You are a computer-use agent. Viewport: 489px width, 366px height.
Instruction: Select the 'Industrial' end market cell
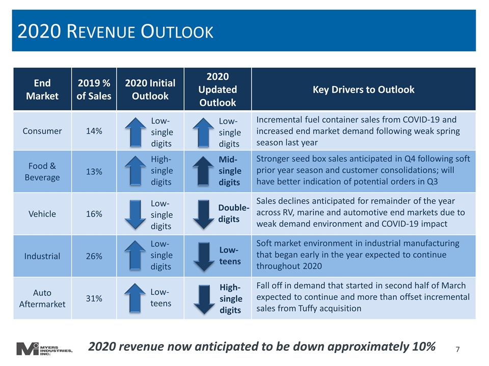(42, 256)
